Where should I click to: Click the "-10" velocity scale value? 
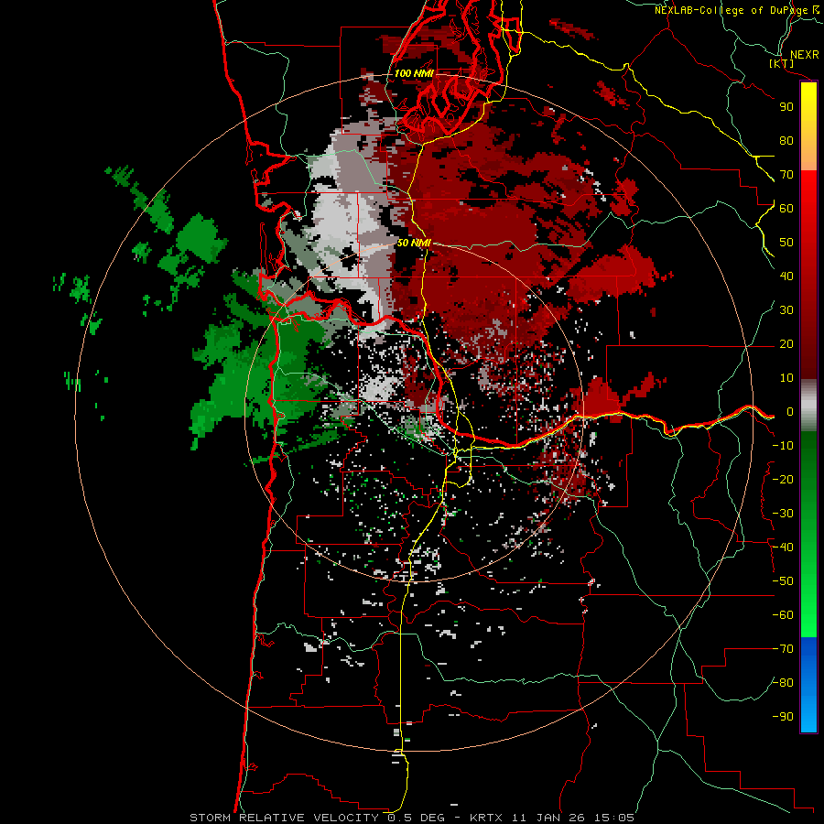coord(783,446)
